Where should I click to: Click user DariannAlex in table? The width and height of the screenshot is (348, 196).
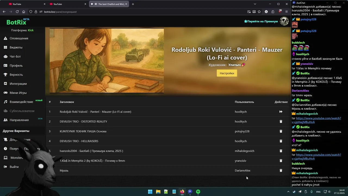pyautogui.click(x=243, y=170)
